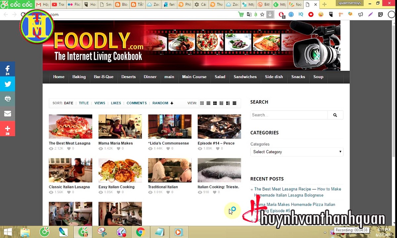
Task: Open the Soup menu item
Action: click(318, 77)
